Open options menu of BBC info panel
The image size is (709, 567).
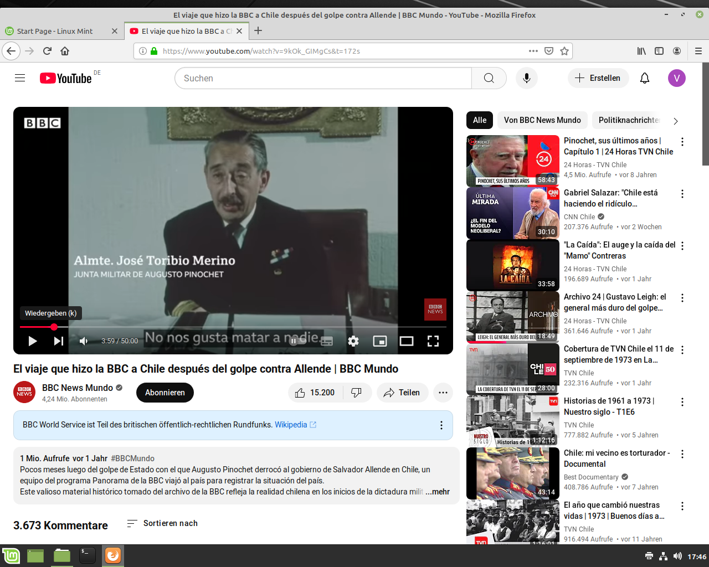point(441,425)
